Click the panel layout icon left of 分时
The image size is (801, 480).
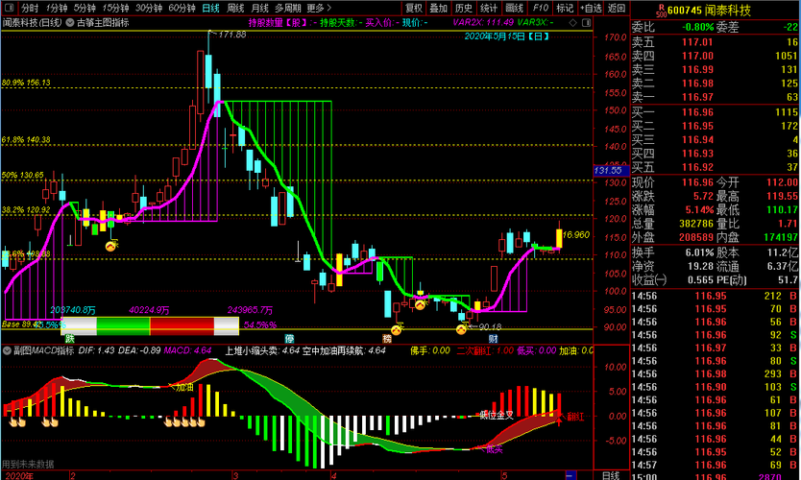tap(10, 9)
